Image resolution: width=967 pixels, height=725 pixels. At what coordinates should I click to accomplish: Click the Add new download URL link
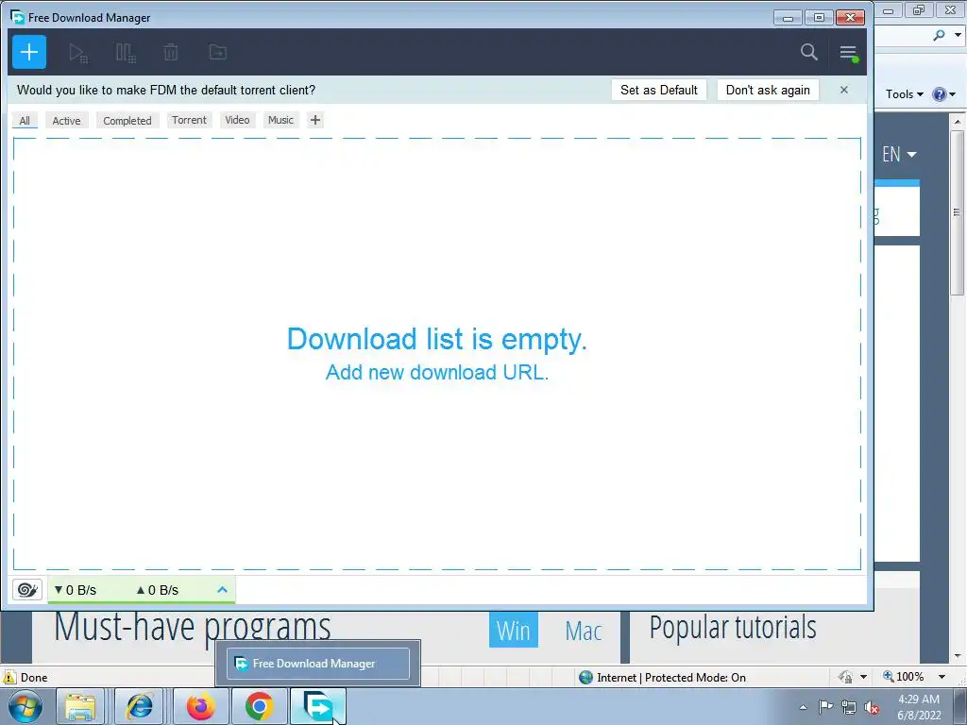[436, 372]
